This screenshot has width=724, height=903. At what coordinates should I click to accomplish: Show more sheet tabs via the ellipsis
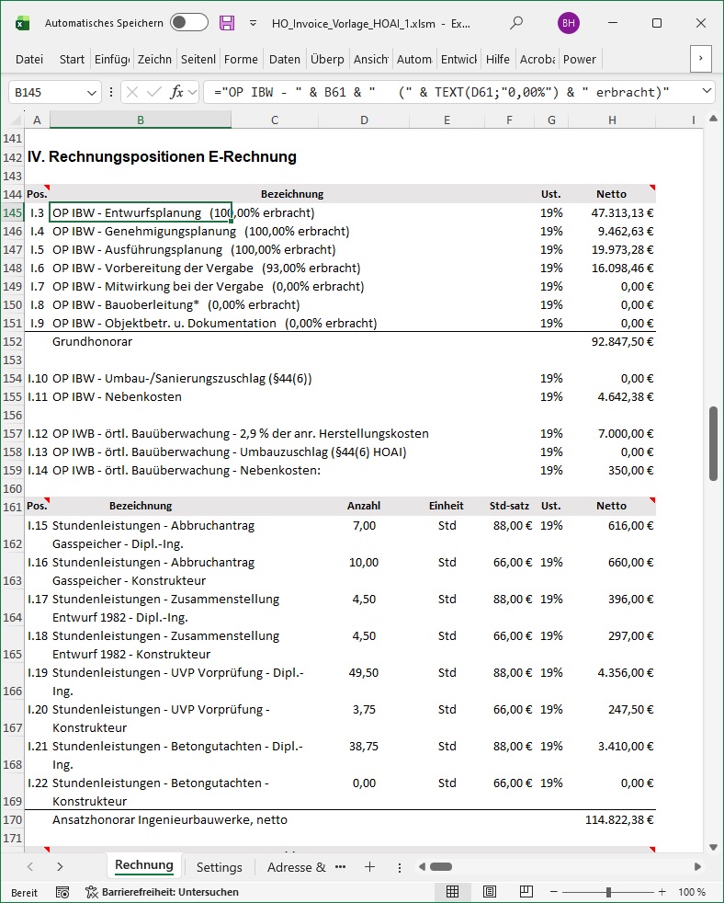coord(341,866)
